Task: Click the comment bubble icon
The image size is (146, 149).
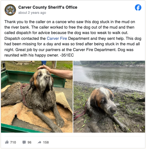Action: [x=24, y=142]
